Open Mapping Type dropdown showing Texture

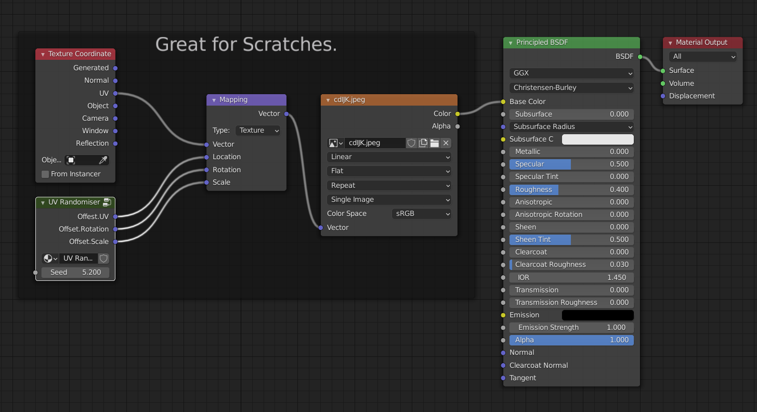tap(258, 131)
